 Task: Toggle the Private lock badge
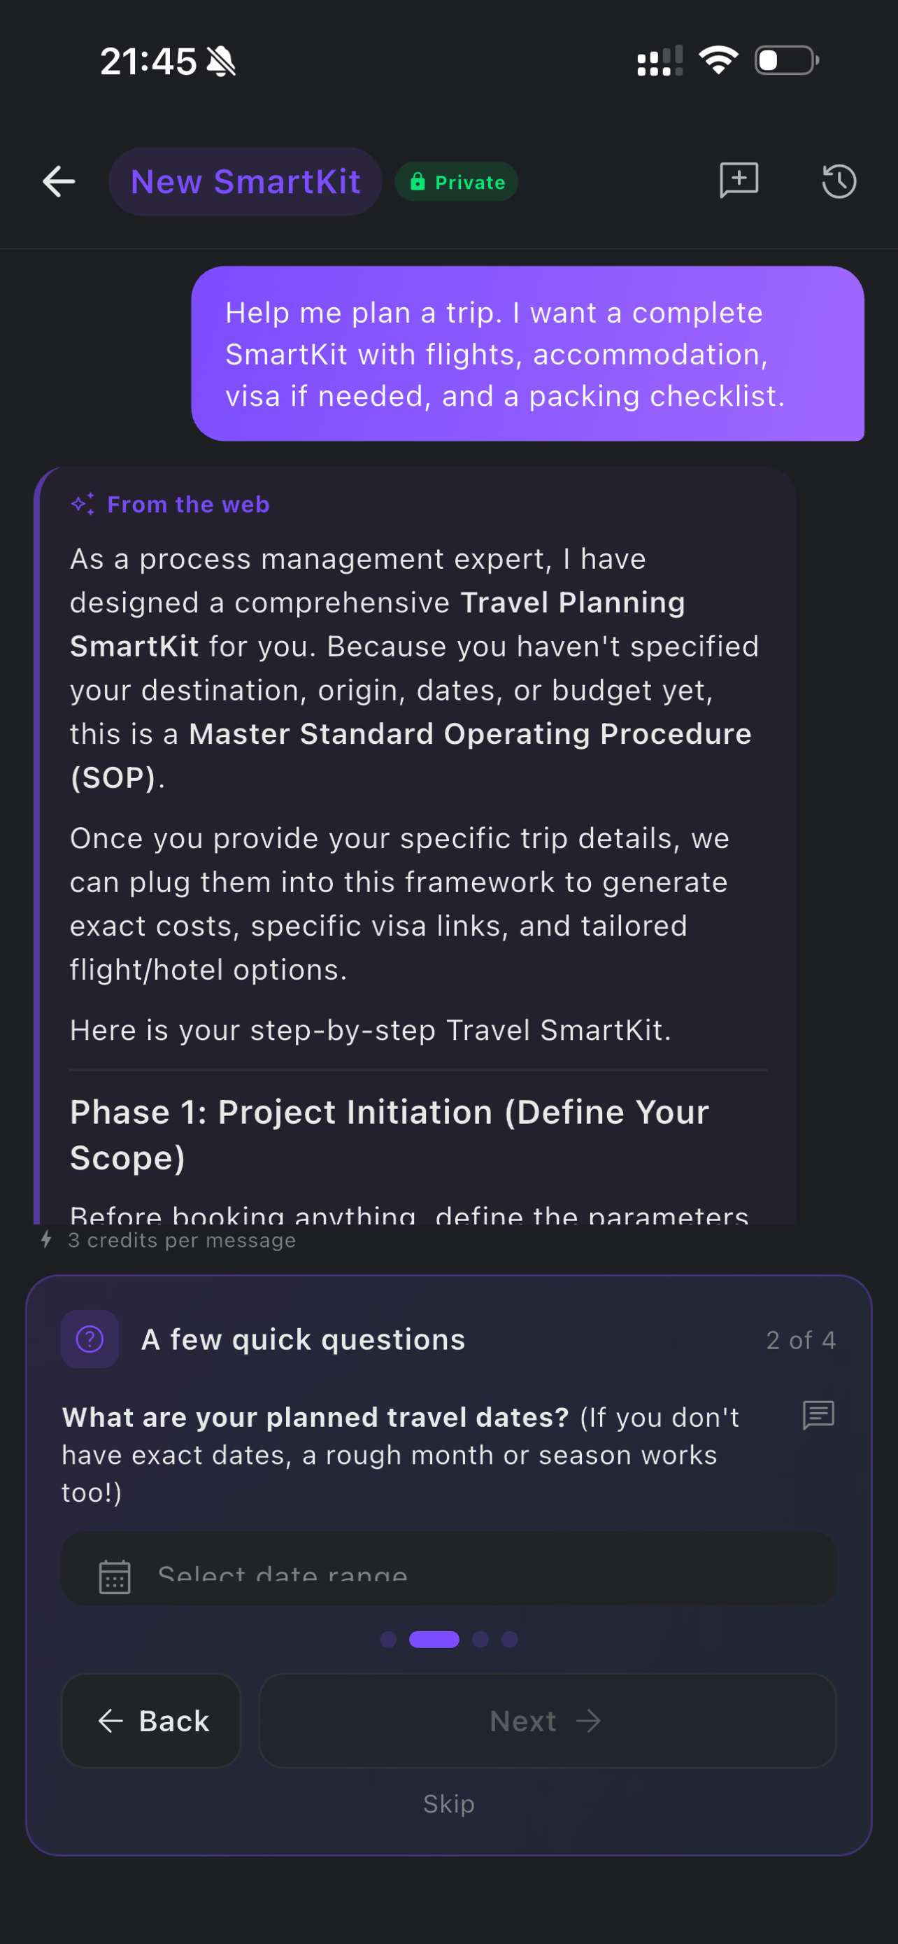tap(456, 182)
